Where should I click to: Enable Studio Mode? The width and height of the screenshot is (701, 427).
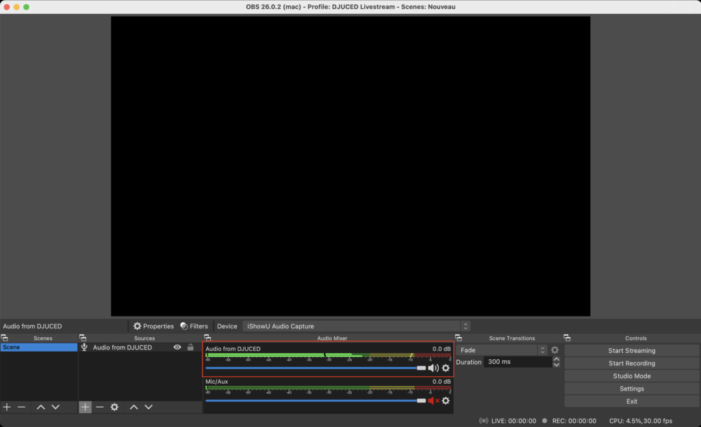[631, 376]
